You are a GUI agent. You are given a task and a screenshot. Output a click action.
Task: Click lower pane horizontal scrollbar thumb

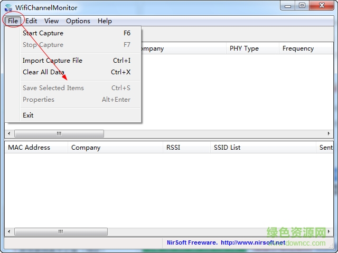click(60, 232)
